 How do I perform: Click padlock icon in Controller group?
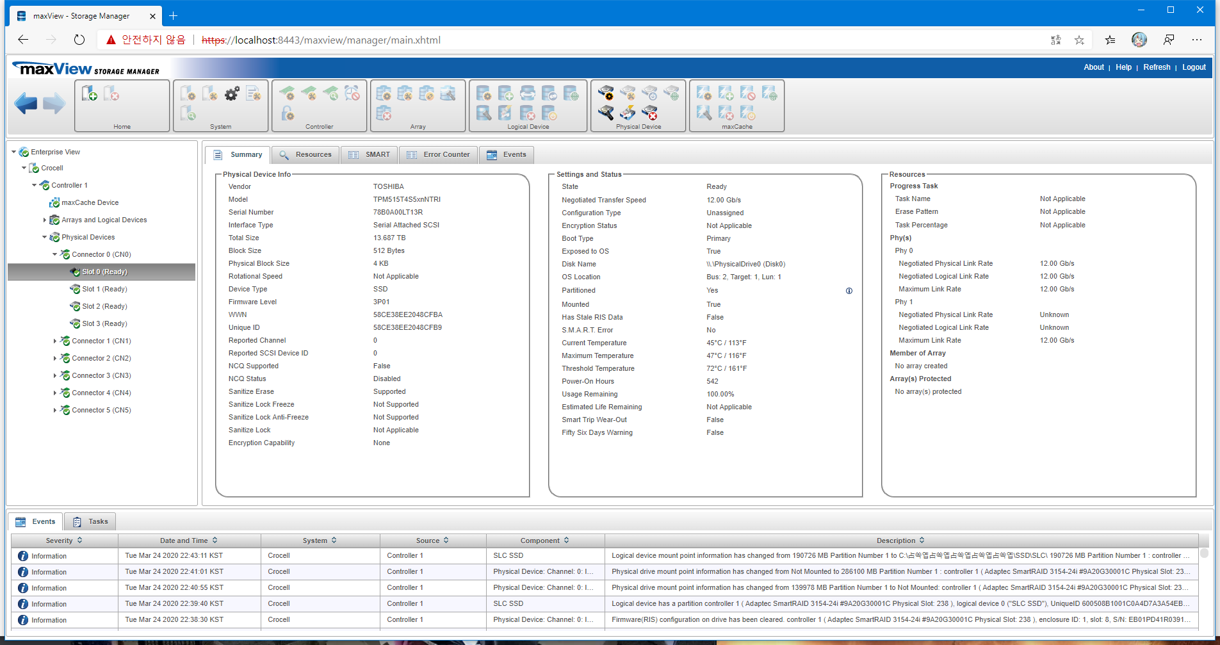[x=288, y=113]
